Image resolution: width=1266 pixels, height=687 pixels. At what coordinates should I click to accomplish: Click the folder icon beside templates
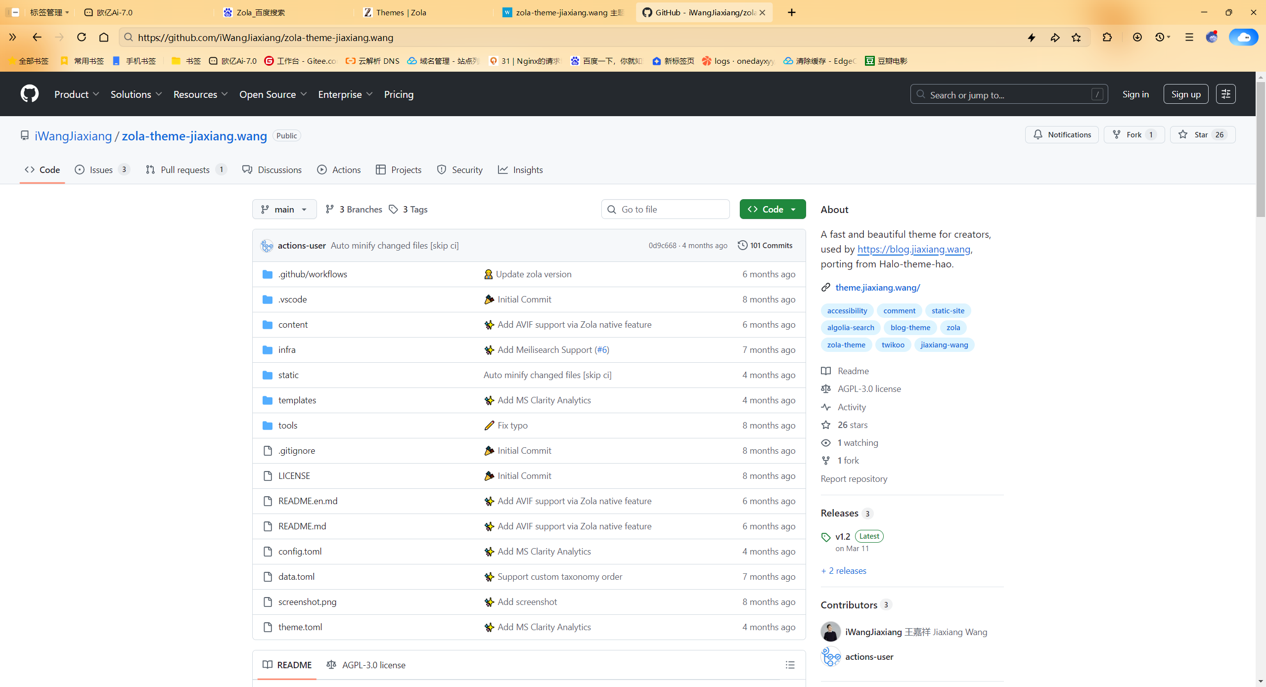(268, 400)
